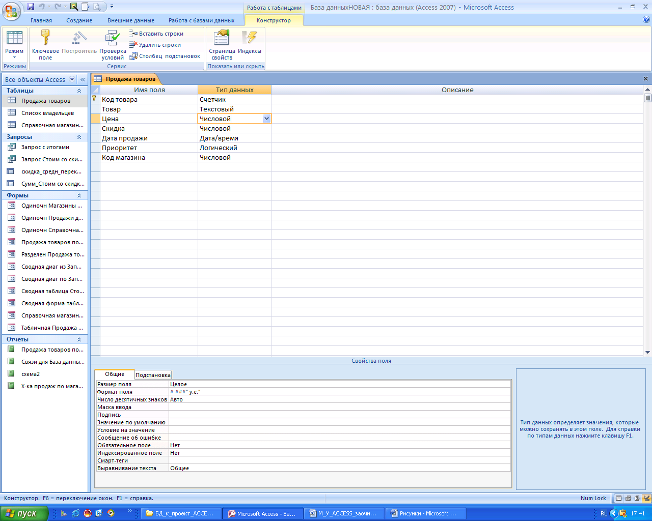The image size is (652, 521).
Task: Click the пуск Start button
Action: point(24,513)
